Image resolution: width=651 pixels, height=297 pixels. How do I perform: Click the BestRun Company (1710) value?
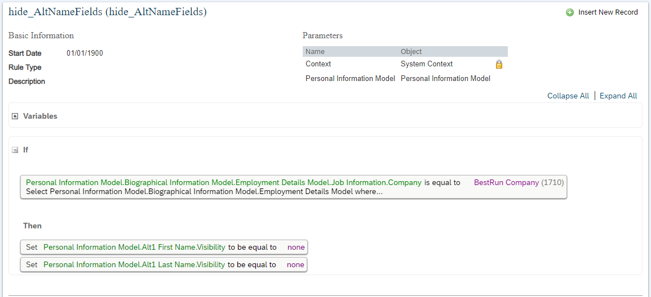pos(519,182)
